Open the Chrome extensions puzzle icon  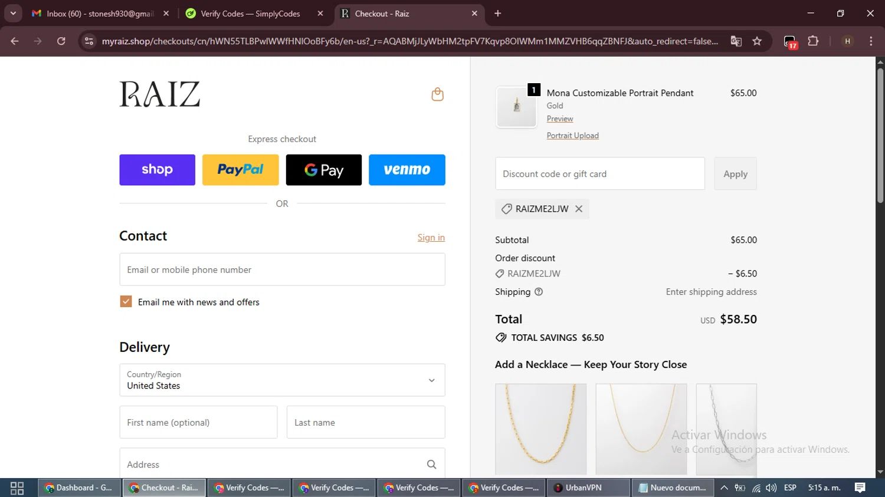813,41
